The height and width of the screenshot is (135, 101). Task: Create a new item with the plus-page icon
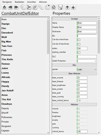pos(48,7)
